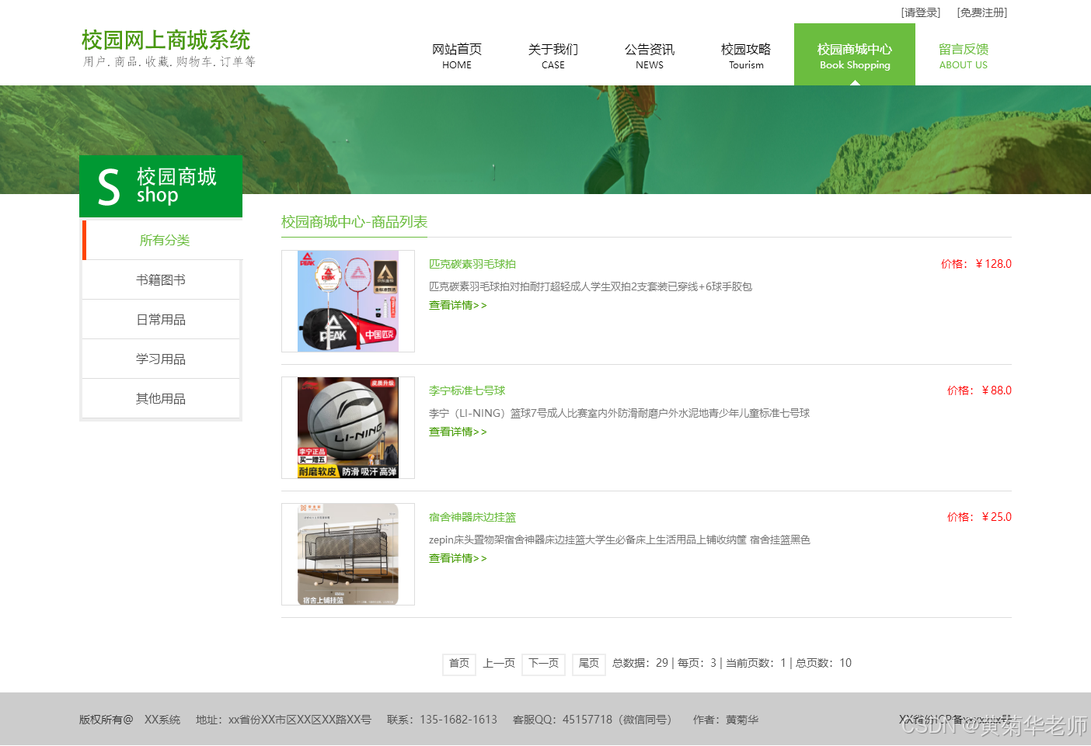This screenshot has height=746, width=1091.
Task: Select 校园商城中心 Book Shopping tab
Action: 855,55
